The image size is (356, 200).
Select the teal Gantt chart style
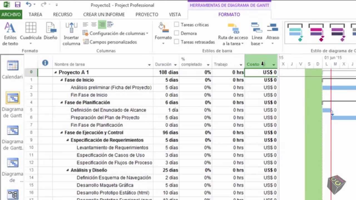(x=295, y=32)
